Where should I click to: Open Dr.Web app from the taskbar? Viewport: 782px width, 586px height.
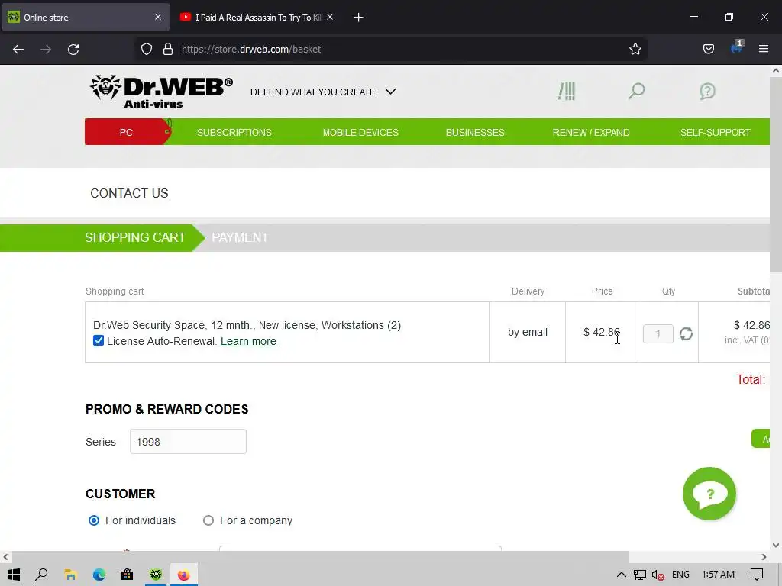coord(156,575)
